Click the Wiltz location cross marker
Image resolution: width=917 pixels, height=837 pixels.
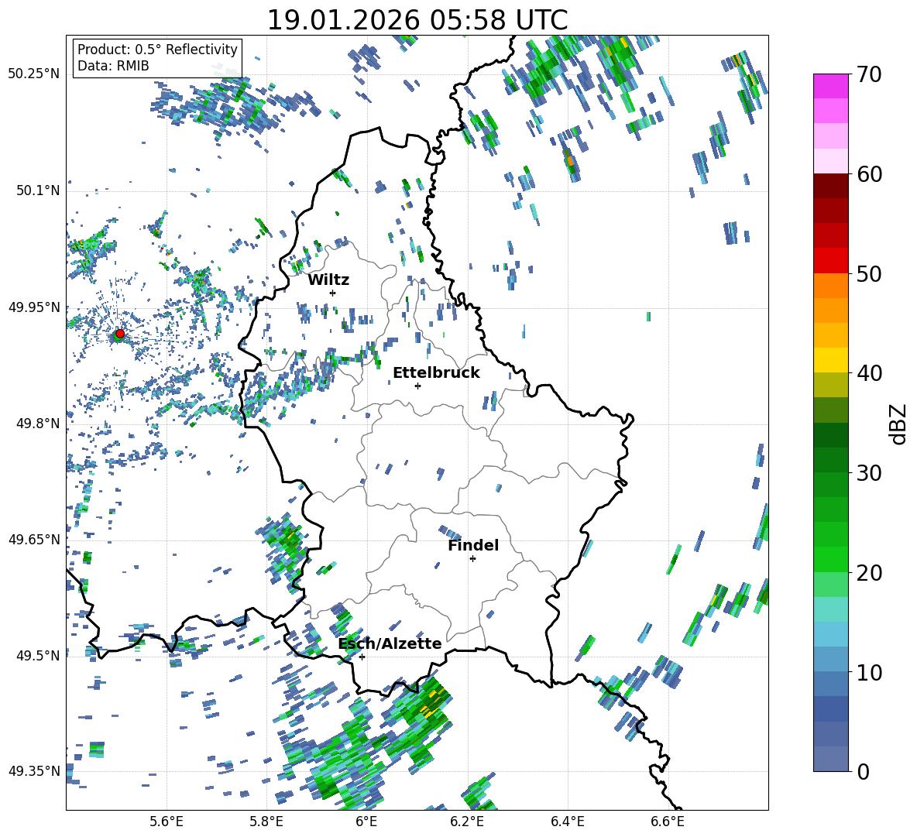333,293
